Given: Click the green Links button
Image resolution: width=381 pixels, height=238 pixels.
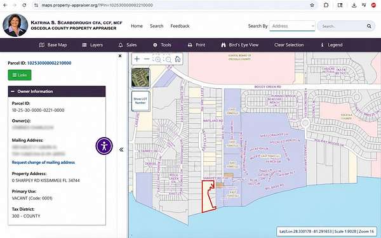Looking at the screenshot, I should pos(20,75).
